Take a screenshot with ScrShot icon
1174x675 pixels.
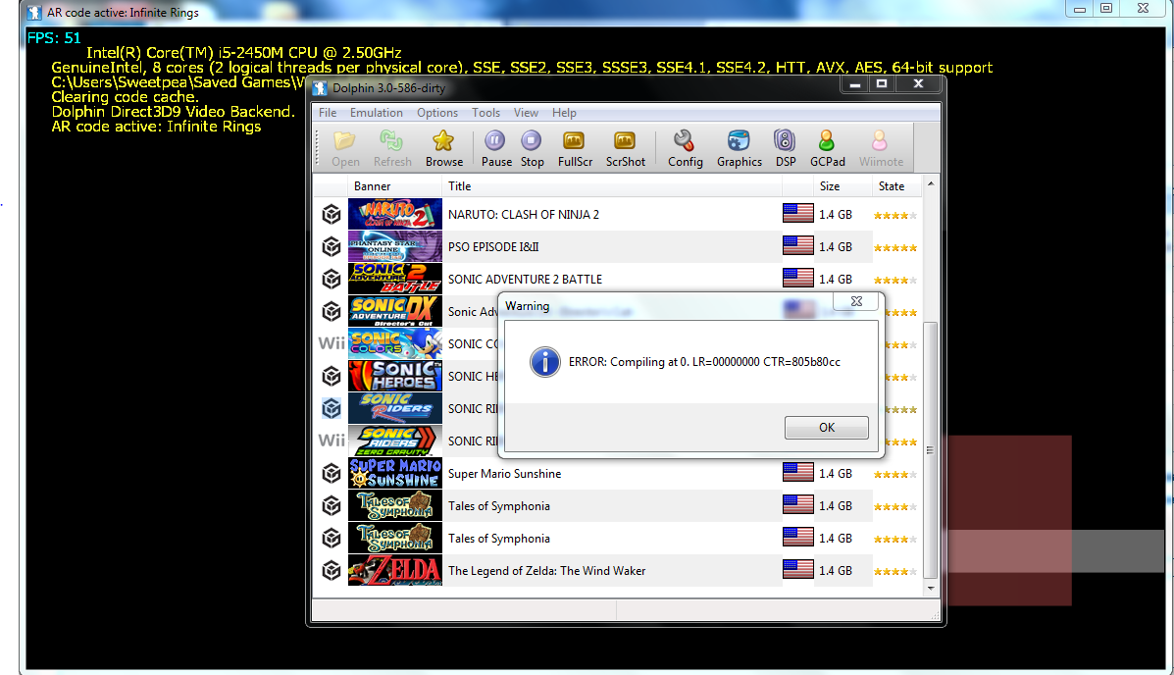(x=625, y=141)
